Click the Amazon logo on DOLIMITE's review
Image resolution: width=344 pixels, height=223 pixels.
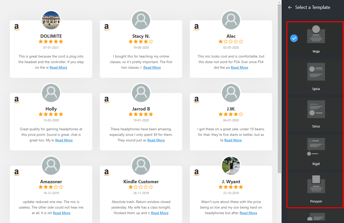(x=17, y=27)
